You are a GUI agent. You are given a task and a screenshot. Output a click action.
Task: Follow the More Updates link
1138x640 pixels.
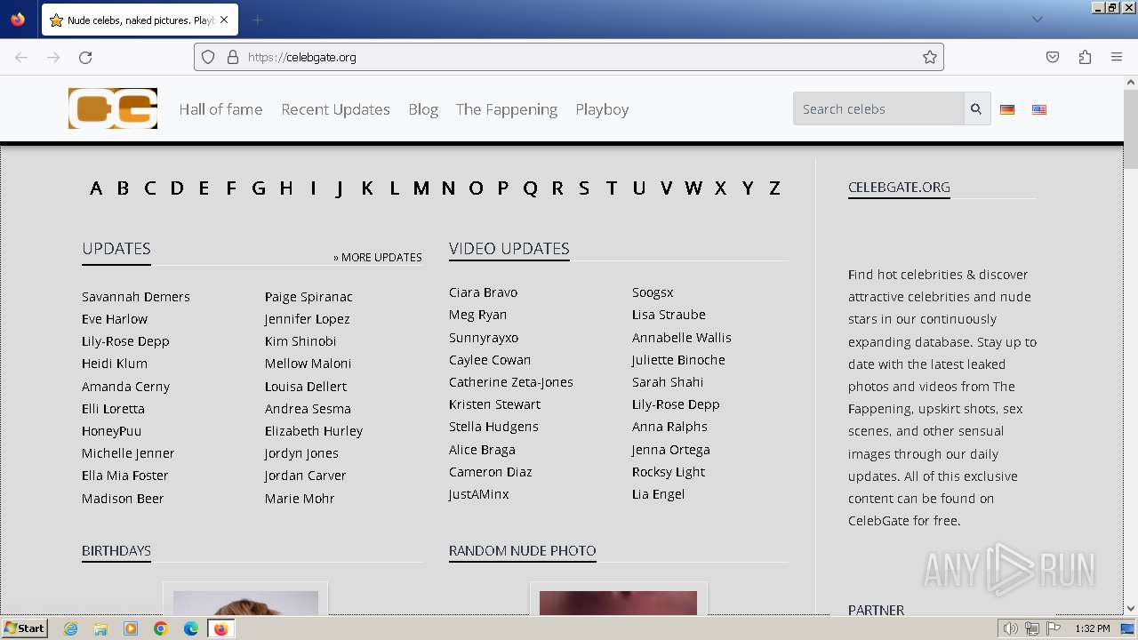pos(378,257)
